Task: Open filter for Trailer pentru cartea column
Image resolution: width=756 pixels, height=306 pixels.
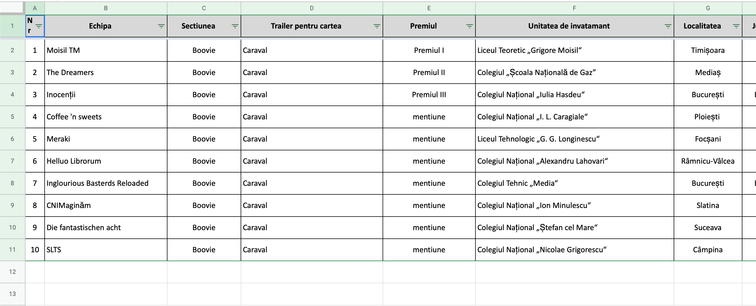Action: tap(377, 26)
